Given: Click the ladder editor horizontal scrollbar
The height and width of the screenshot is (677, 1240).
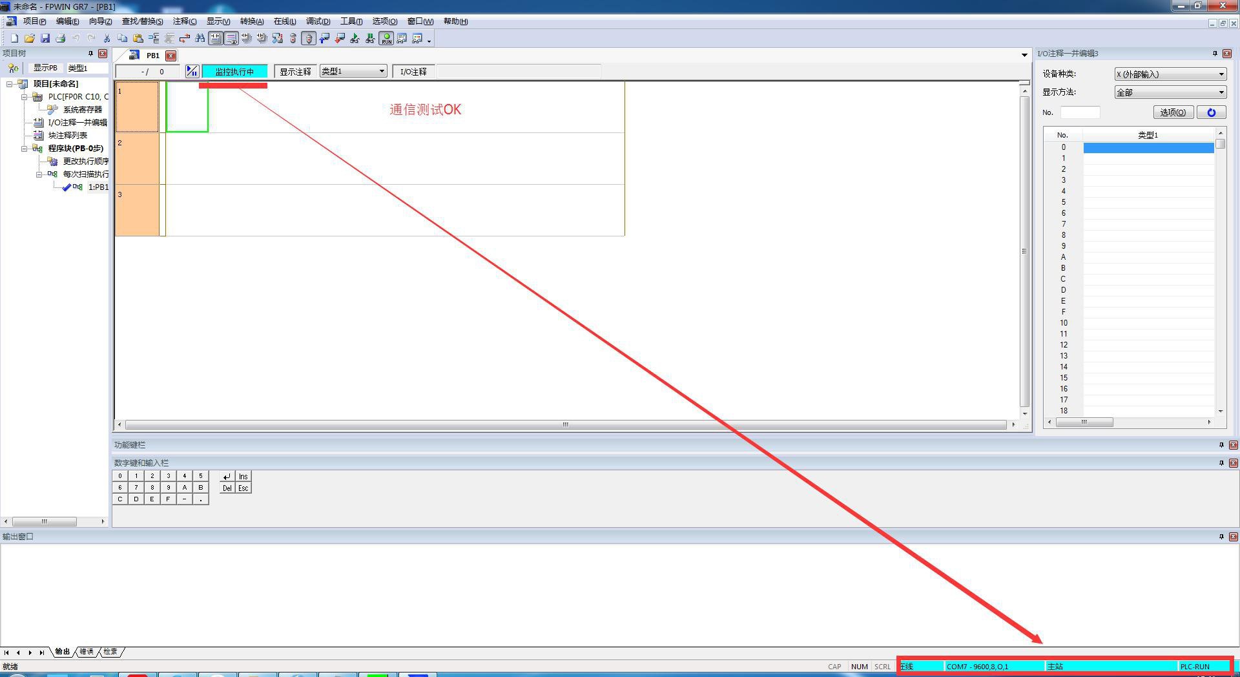Looking at the screenshot, I should 565,425.
